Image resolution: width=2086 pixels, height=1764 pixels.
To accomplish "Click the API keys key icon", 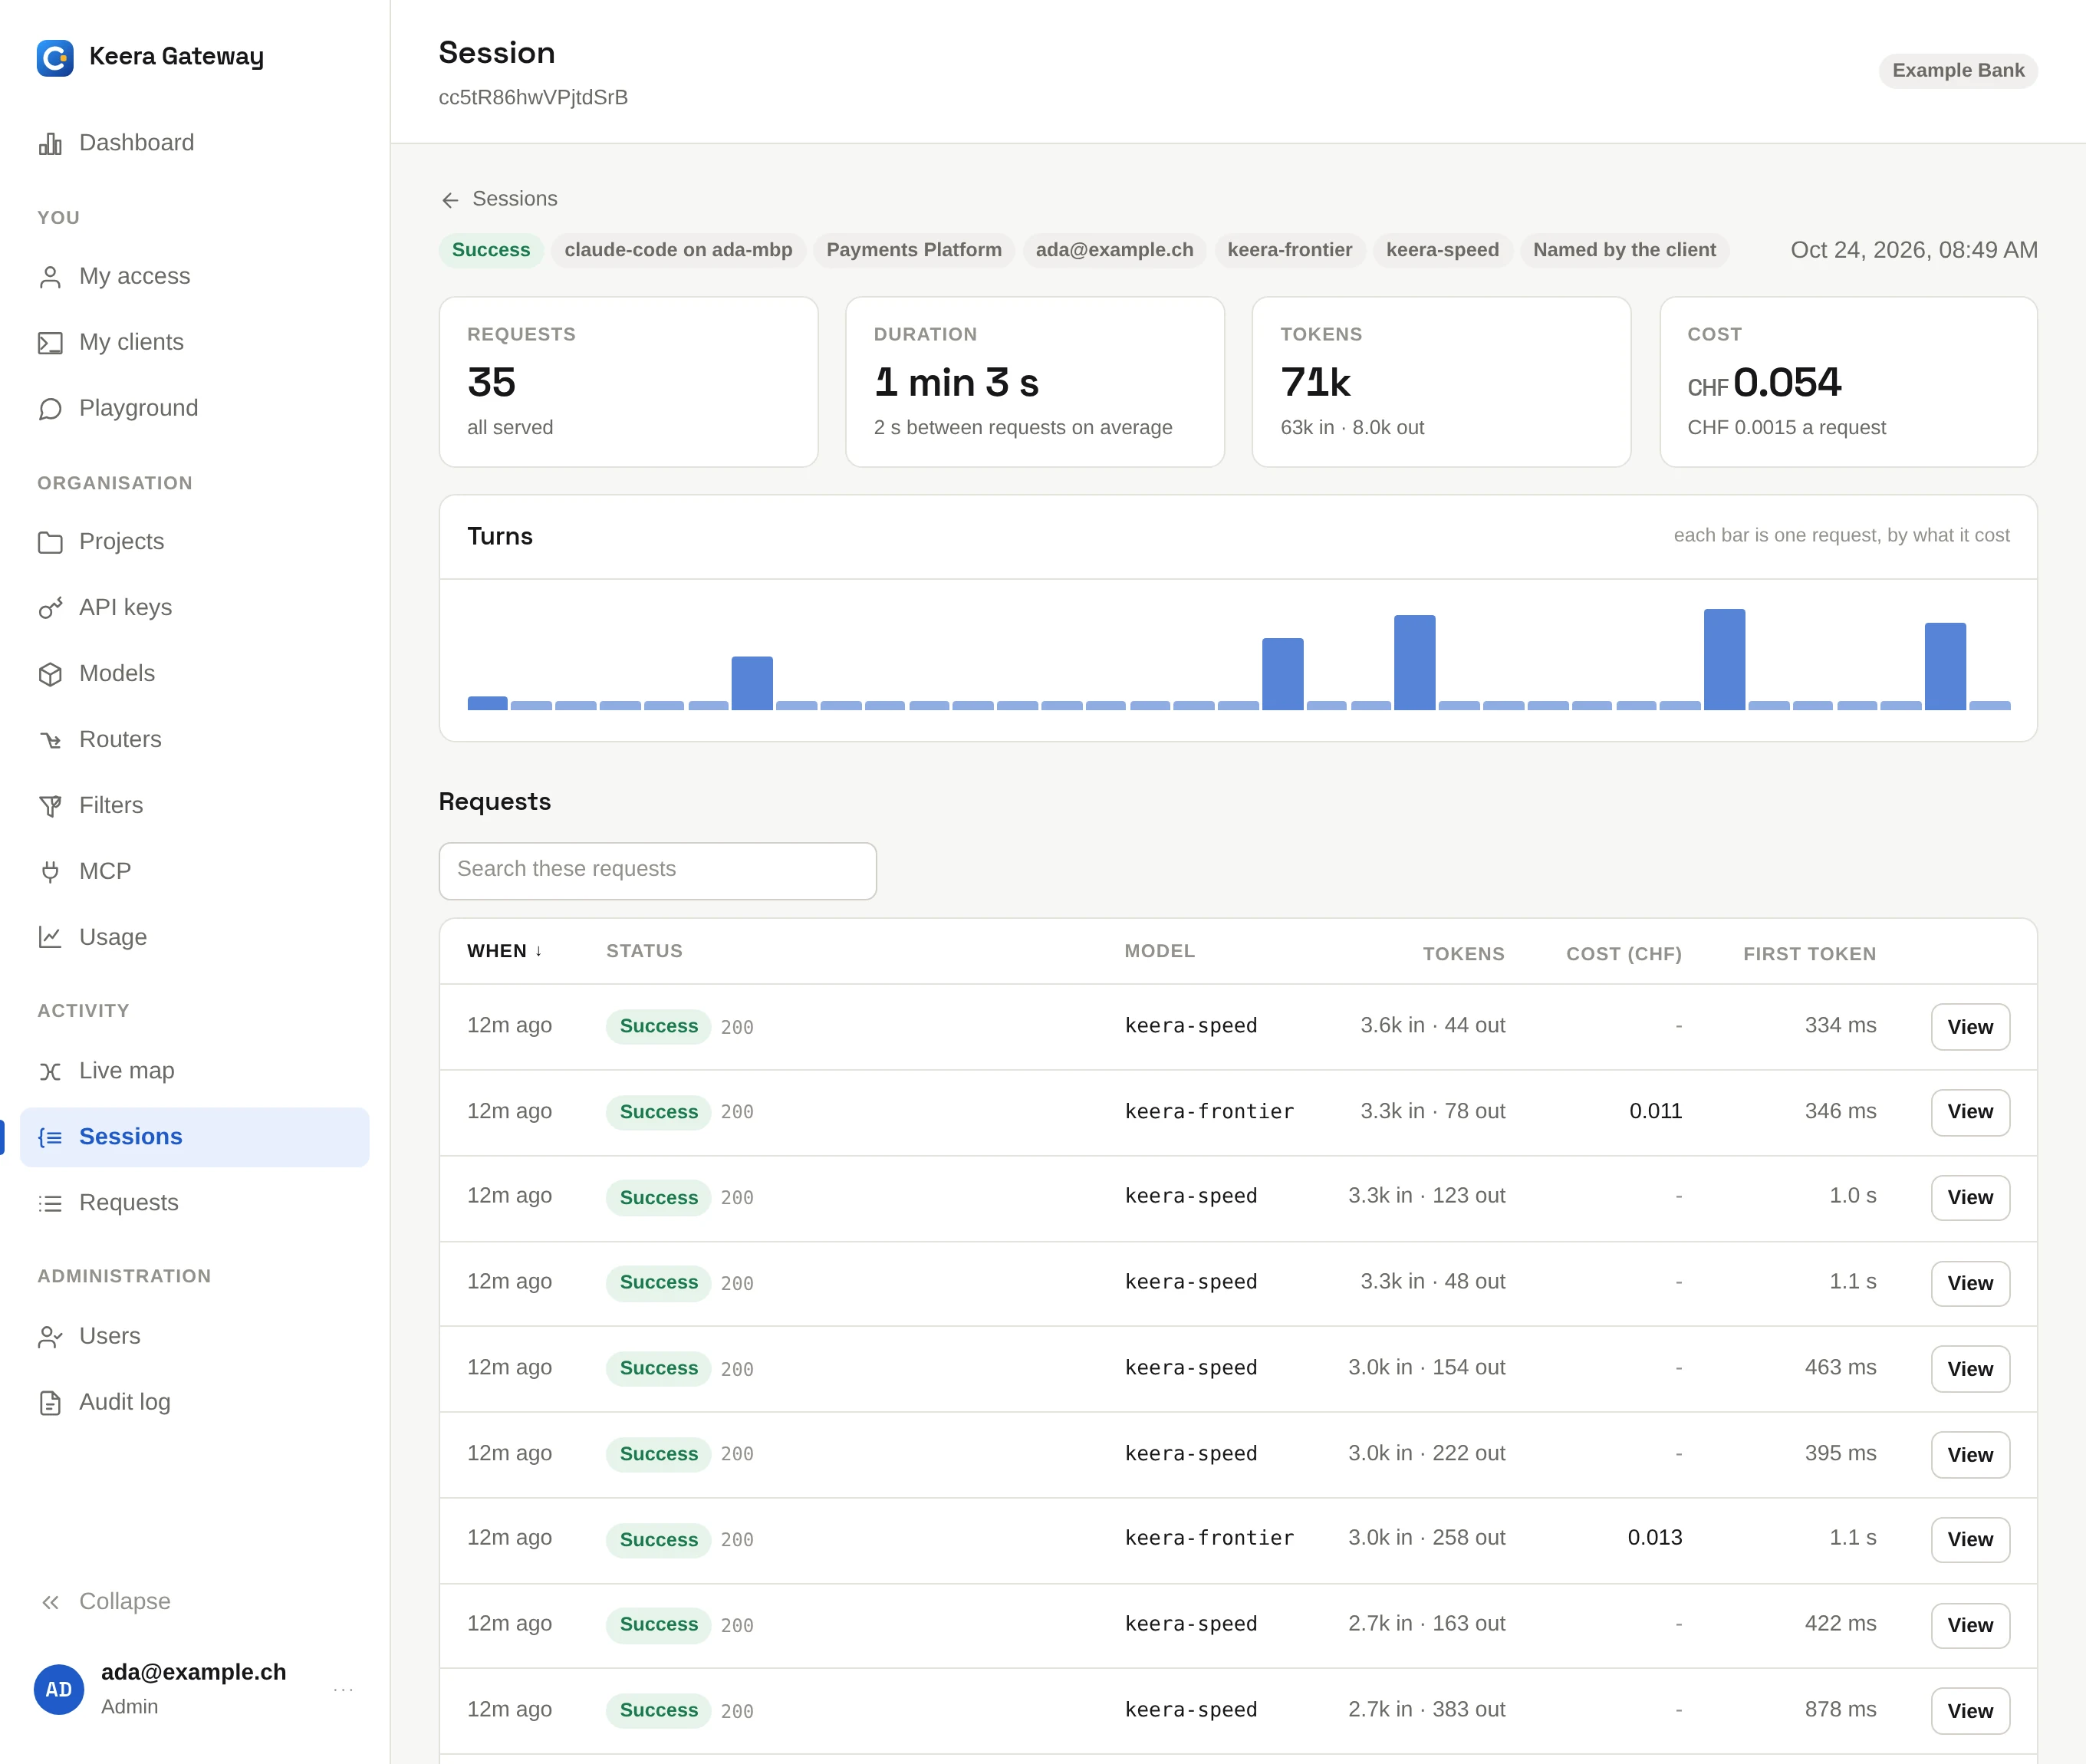I will click(x=50, y=608).
